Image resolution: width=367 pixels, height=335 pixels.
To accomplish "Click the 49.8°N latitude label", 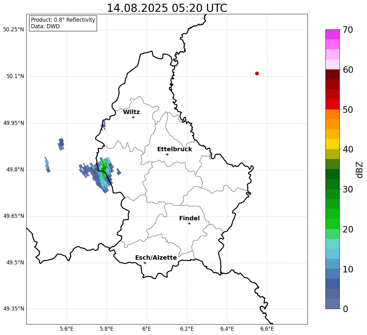I will [x=15, y=170].
